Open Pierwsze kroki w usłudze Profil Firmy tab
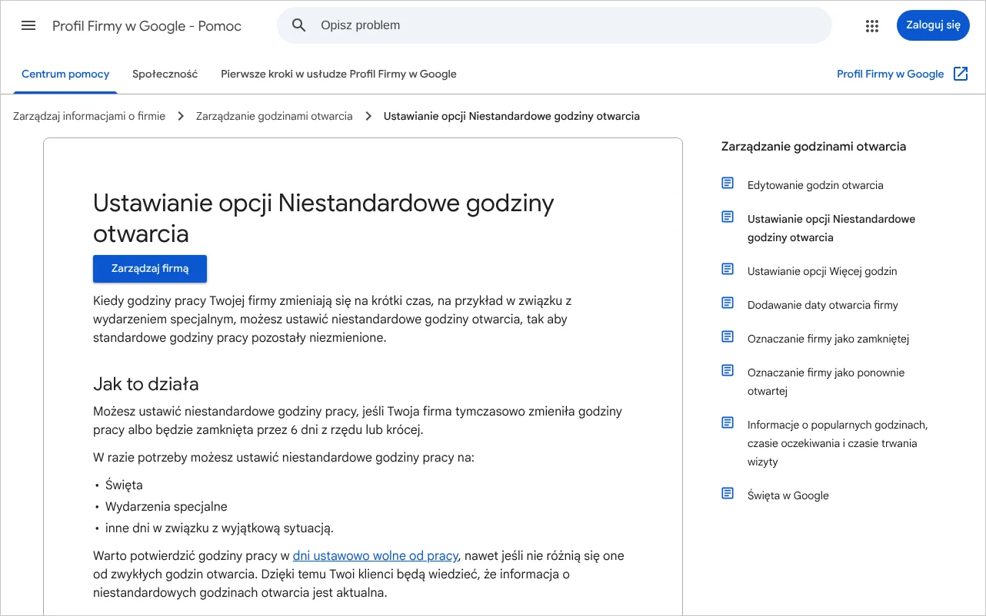 click(x=338, y=75)
